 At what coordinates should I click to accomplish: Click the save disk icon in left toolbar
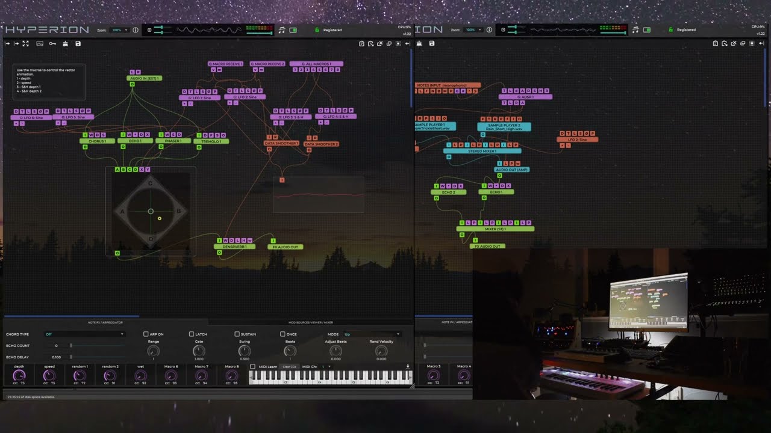(x=78, y=43)
